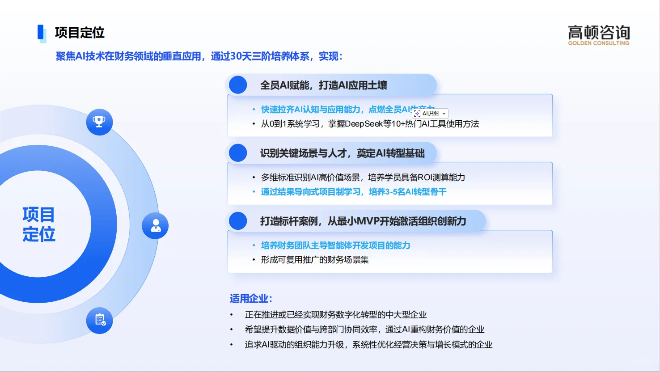Select the GOLDEN CONSULTING text label
Screen dimensions: 660x372
point(599,43)
